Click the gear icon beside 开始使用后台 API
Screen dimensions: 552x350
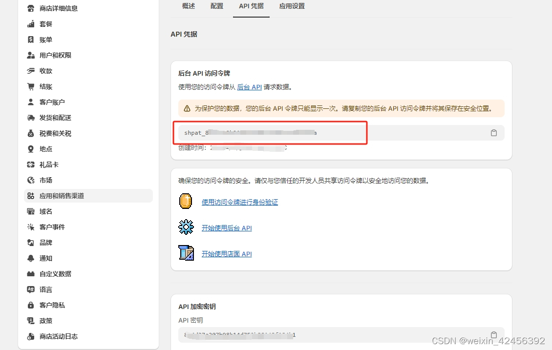click(x=186, y=227)
